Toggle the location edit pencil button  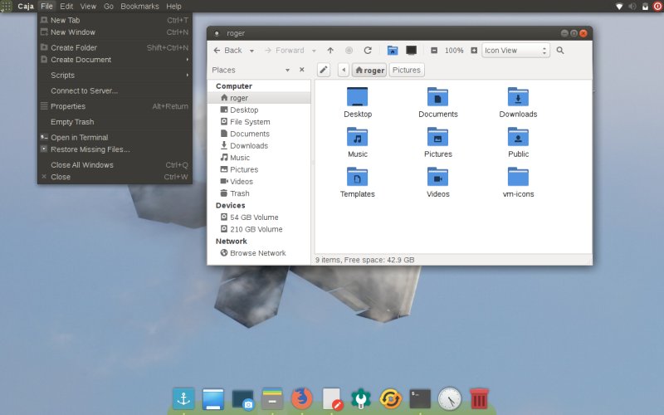[x=324, y=71]
